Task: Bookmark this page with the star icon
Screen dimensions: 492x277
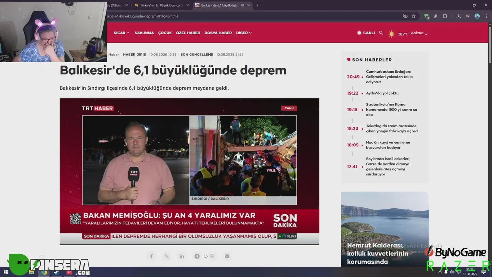Action: click(x=414, y=16)
